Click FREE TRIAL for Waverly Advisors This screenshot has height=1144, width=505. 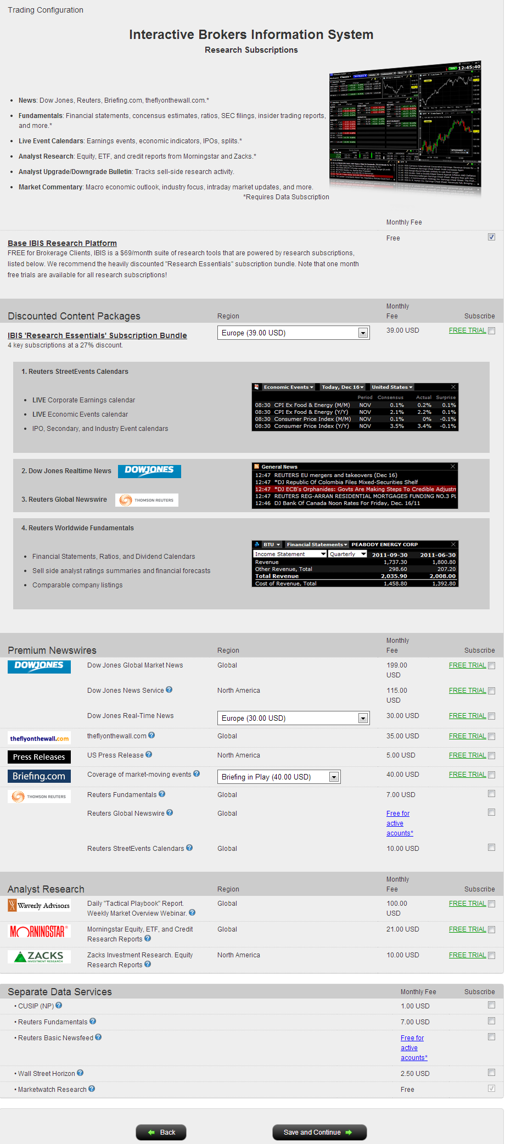(468, 904)
